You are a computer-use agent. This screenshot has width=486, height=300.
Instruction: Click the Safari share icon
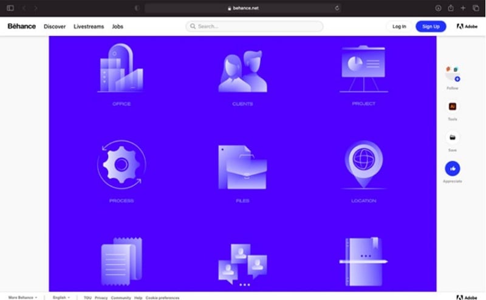[x=451, y=8]
